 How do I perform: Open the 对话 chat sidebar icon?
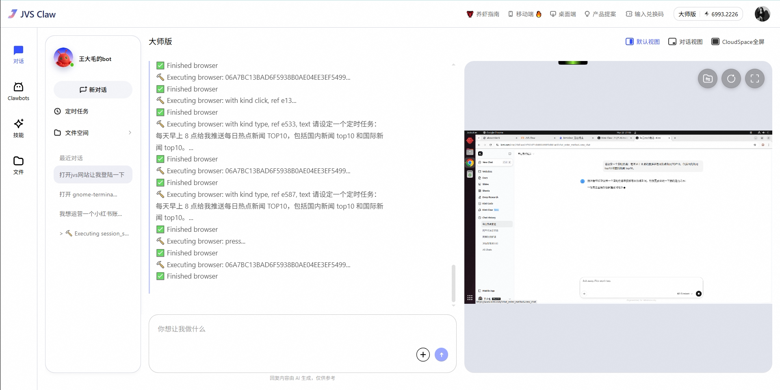pyautogui.click(x=18, y=54)
